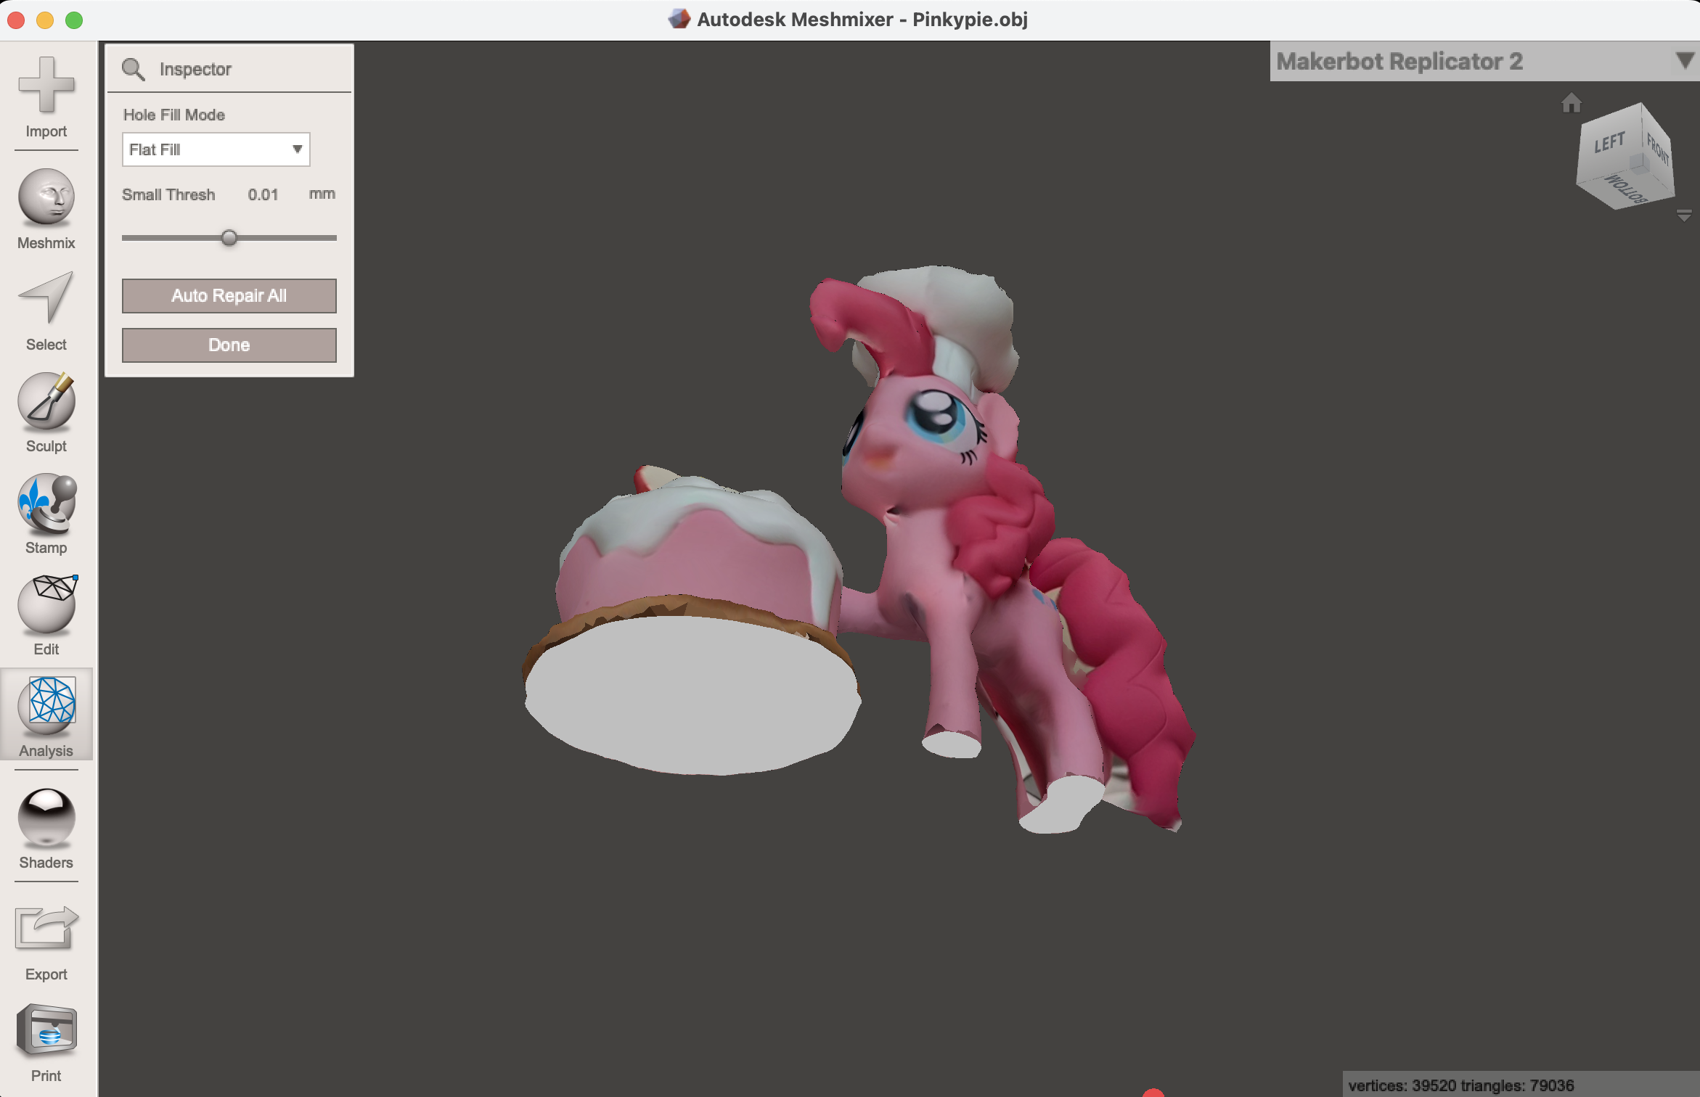Adjust the Small Thresh slider
1700x1097 pixels.
click(229, 237)
